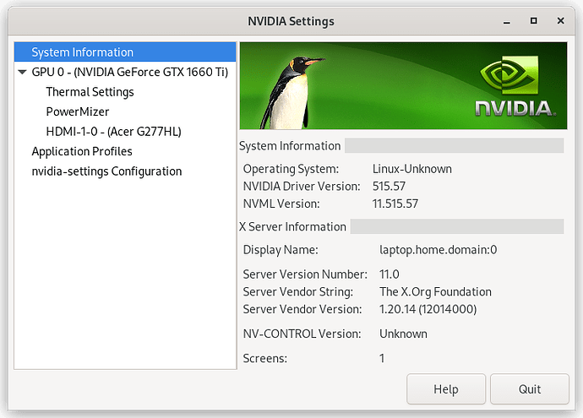Click display name laptop.home.domain:0
This screenshot has width=583, height=418.
pos(438,250)
